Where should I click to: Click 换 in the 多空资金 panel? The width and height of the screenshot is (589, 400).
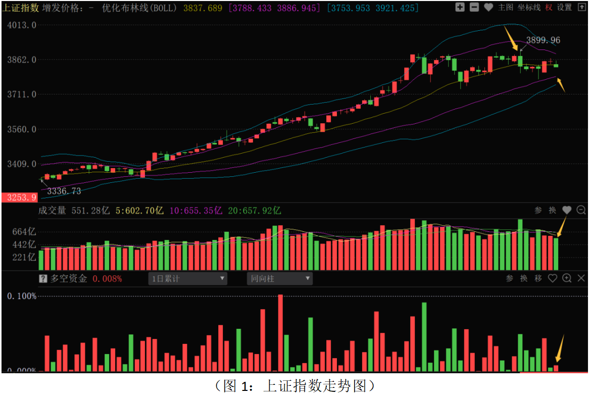coord(524,278)
